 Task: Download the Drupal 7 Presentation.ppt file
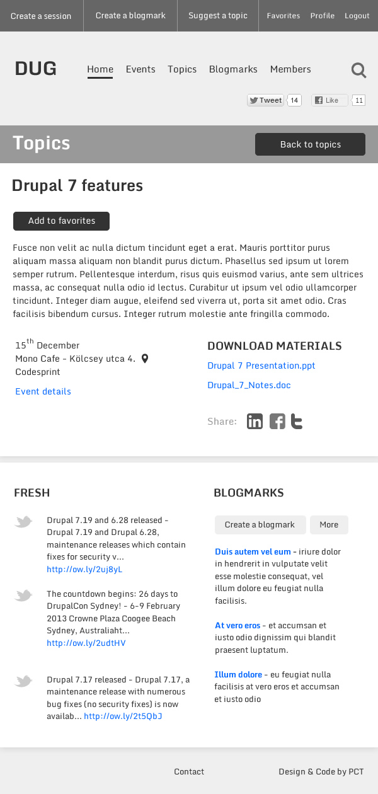[x=261, y=365]
